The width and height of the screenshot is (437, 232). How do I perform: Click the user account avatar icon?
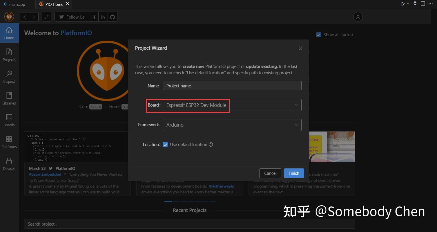click(x=358, y=17)
